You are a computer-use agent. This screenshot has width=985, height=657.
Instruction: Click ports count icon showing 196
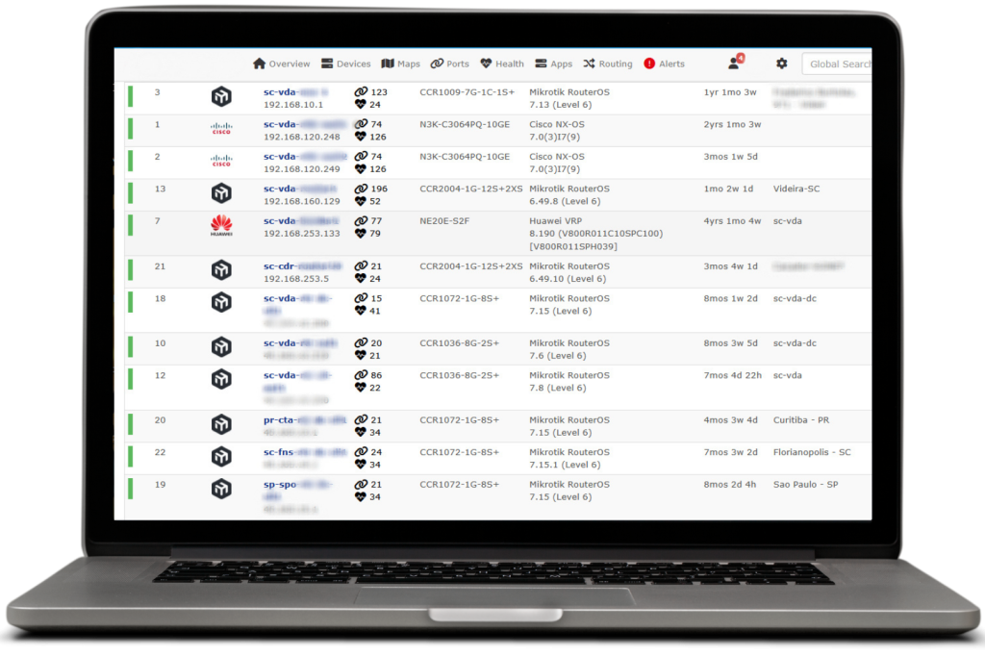361,189
